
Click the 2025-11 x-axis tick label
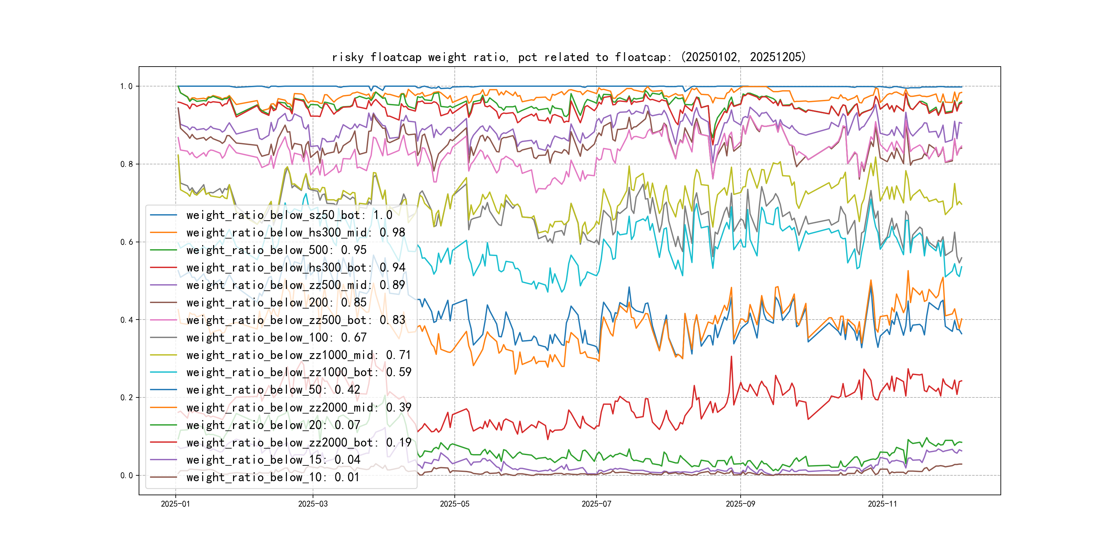click(882, 504)
